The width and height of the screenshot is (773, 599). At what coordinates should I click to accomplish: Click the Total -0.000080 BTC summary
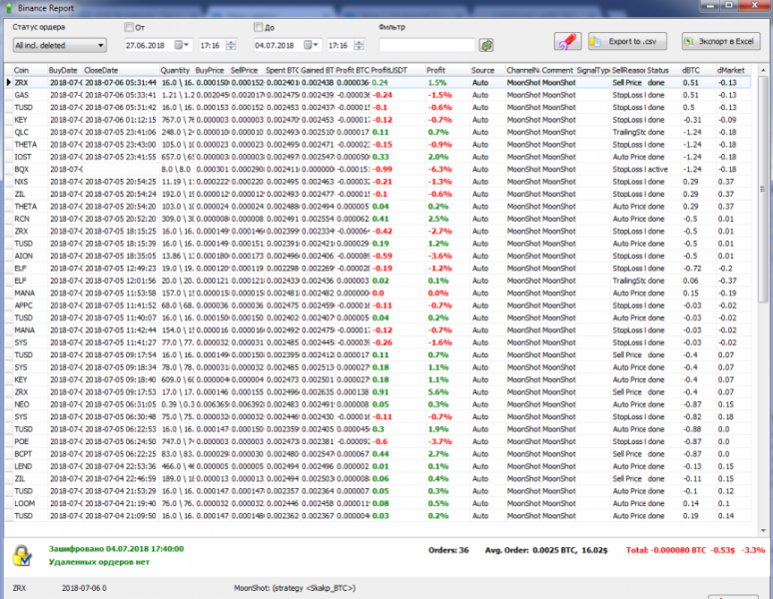point(695,550)
